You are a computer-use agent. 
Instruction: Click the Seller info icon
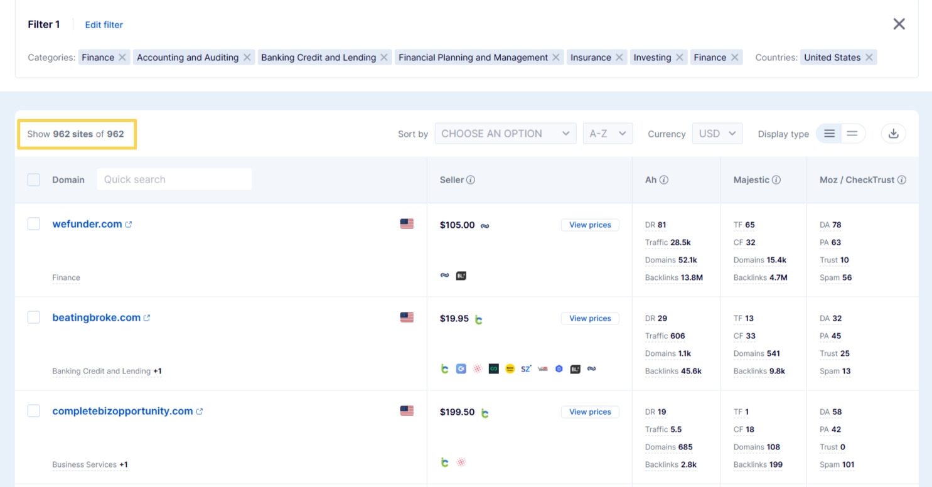471,180
